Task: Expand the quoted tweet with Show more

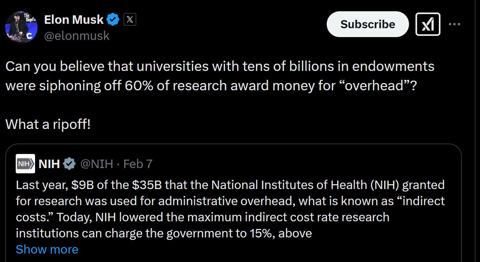Action: [x=47, y=249]
